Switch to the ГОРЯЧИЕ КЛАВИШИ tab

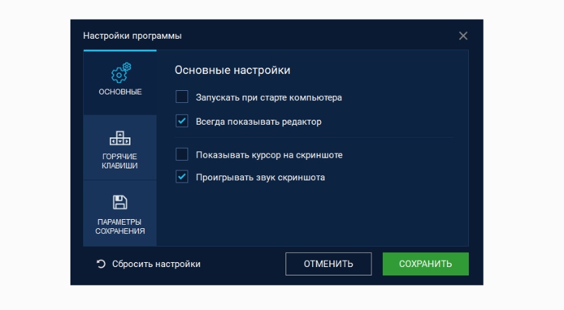120,147
